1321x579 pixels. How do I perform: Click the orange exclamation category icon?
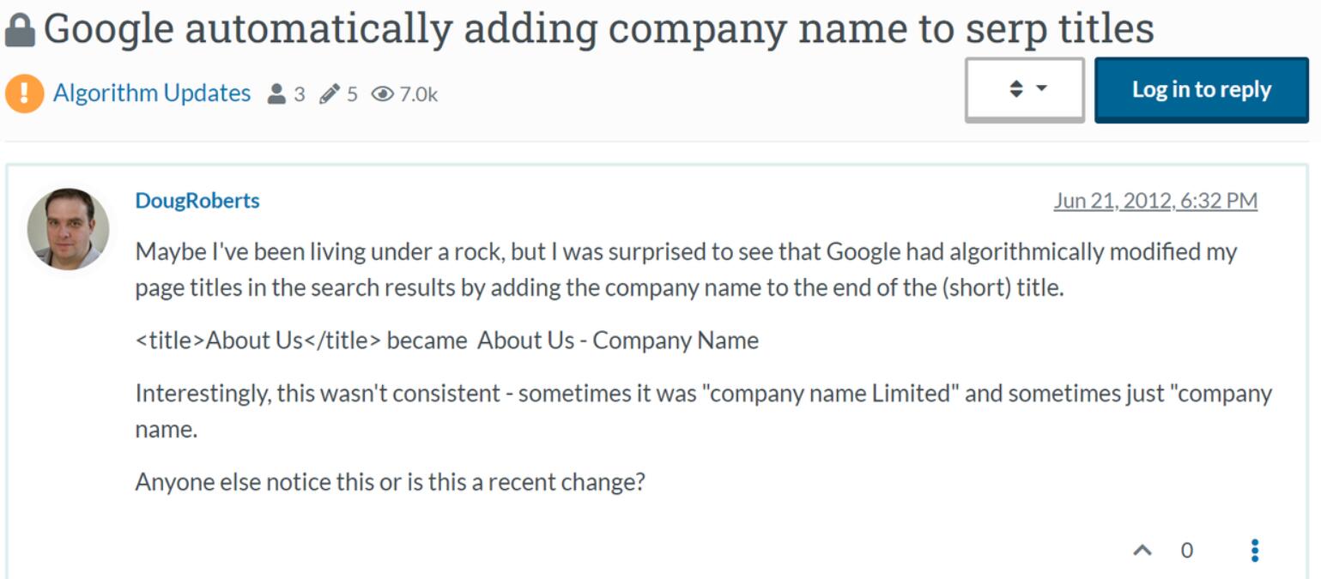24,93
